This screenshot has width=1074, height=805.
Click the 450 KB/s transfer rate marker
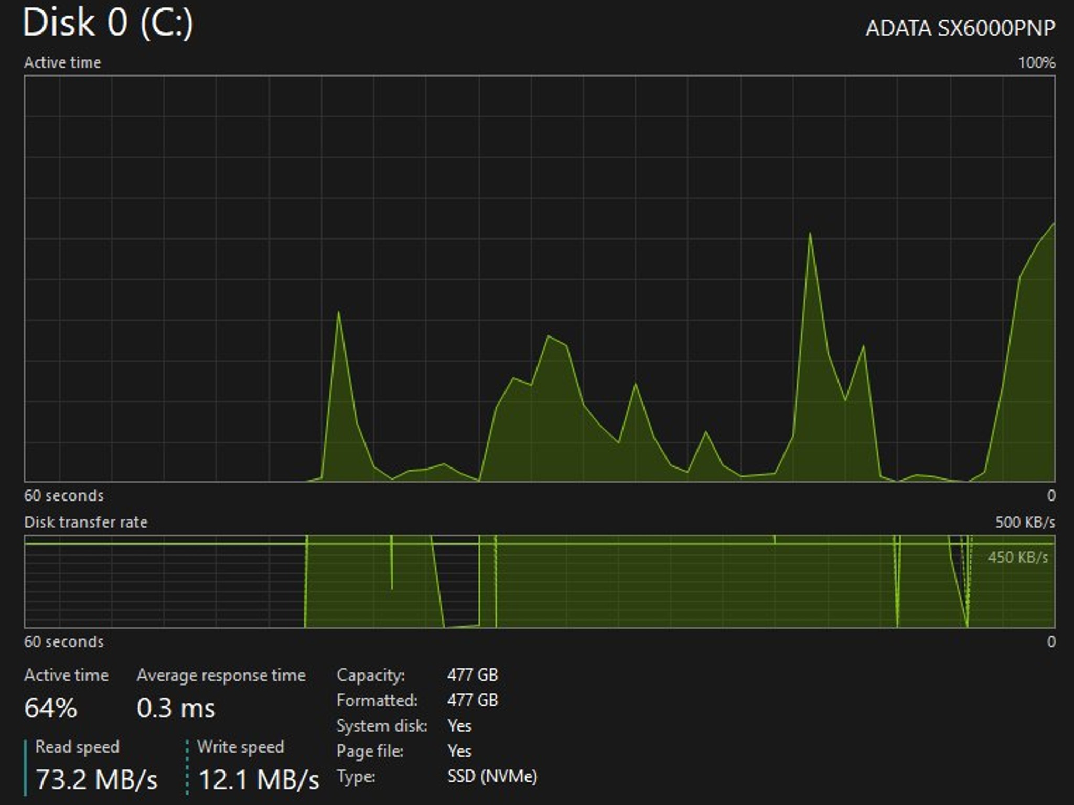point(1018,557)
